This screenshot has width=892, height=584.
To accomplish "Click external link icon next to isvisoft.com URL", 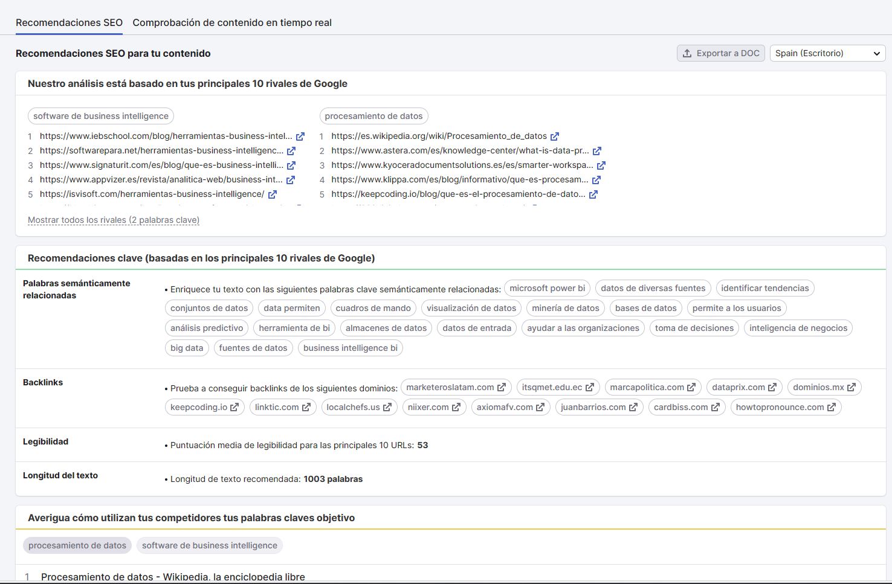I will coord(273,194).
